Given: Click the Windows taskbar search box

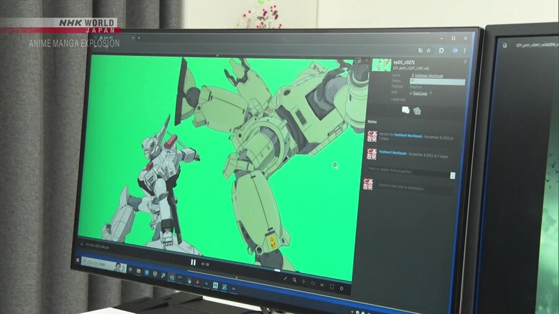Looking at the screenshot, I should 104,266.
